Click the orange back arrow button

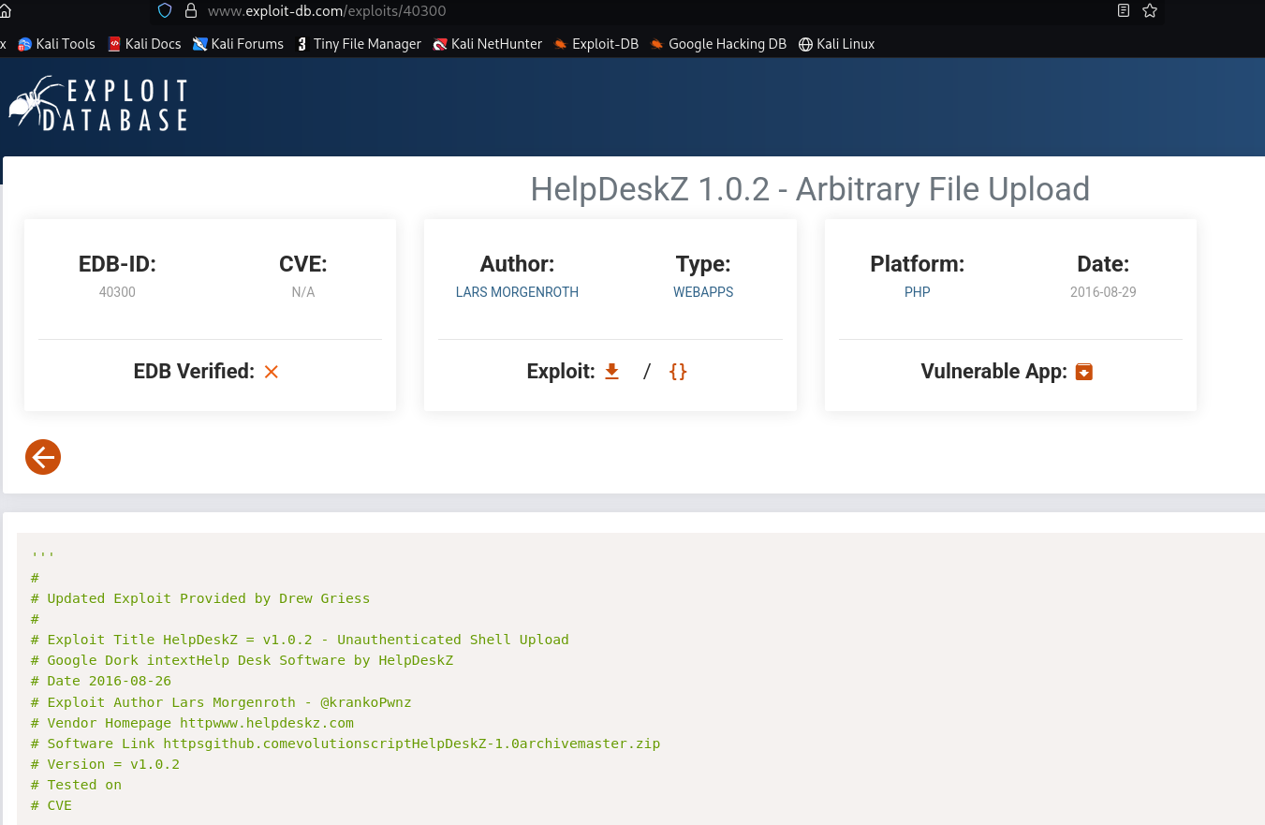(x=43, y=457)
